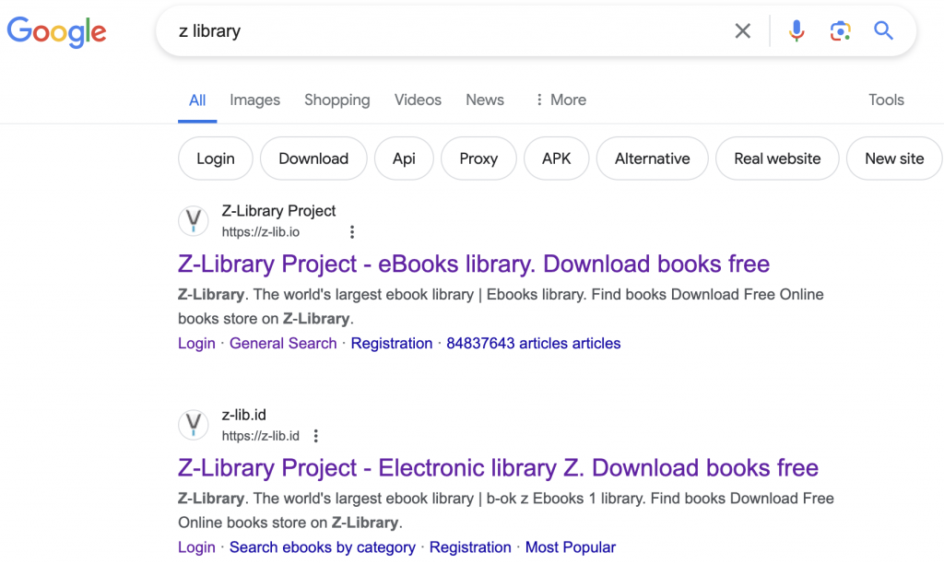This screenshot has width=944, height=564.
Task: Click the blue magnifier search icon
Action: [x=883, y=30]
